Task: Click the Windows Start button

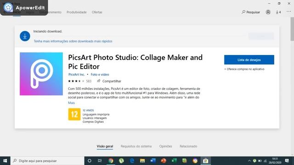Action: 5,161
